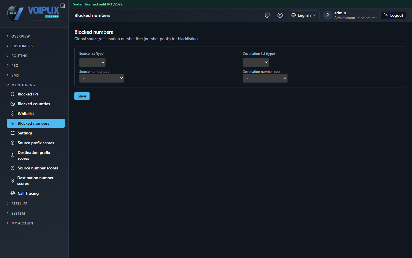The image size is (412, 258).
Task: Open the theme palette icon
Action: tap(268, 15)
